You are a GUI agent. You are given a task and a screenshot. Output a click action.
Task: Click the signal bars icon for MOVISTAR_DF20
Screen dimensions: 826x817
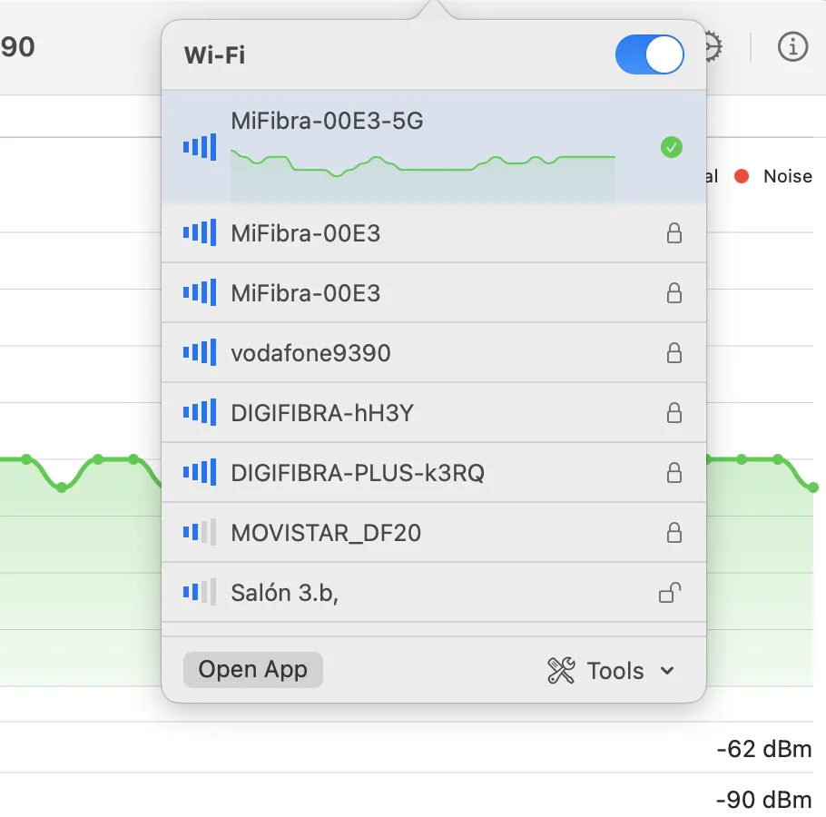click(200, 533)
